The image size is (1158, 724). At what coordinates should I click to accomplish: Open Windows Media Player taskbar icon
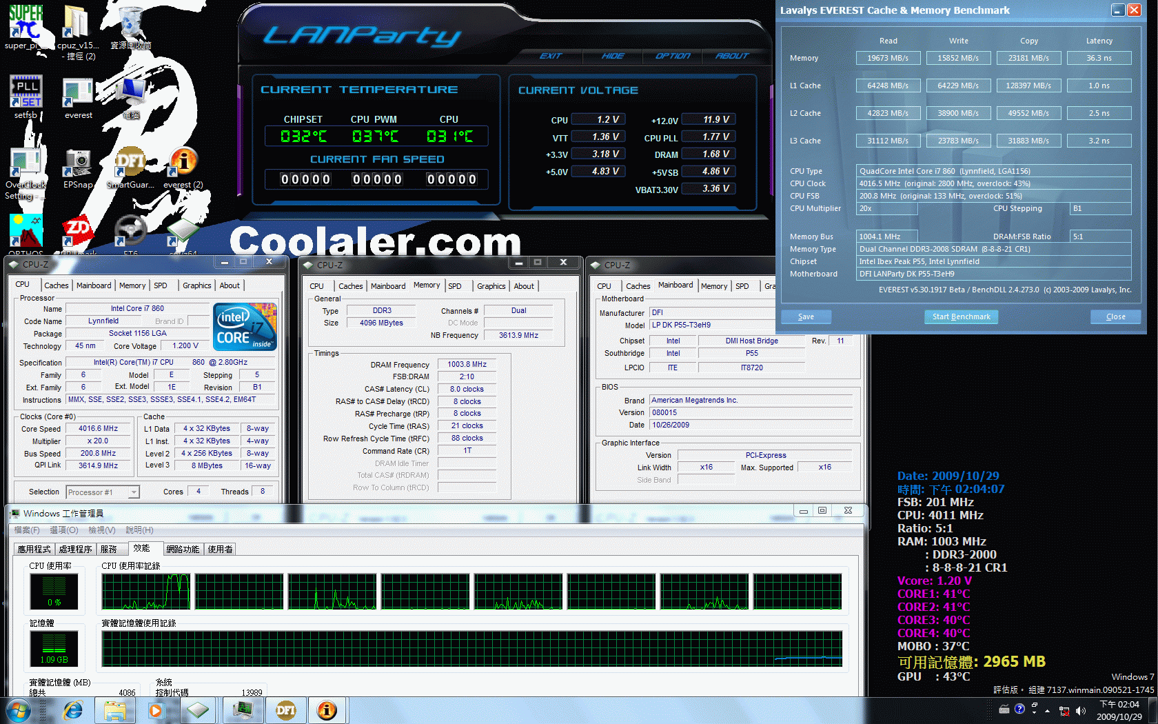[156, 710]
